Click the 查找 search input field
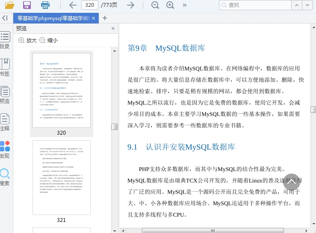The image size is (316, 233). [255, 5]
